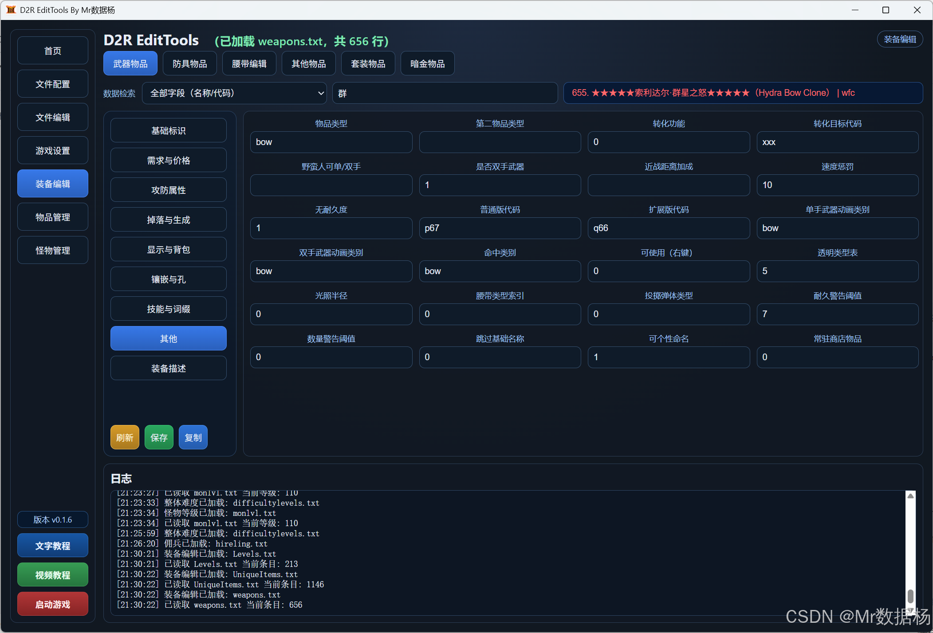This screenshot has height=633, width=933.
Task: Click the 速度惩罚 field showing 10
Action: coord(837,185)
